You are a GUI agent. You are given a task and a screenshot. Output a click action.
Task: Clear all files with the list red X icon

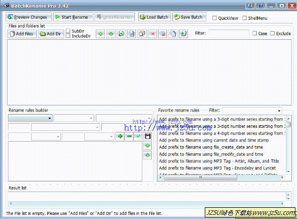(163, 34)
